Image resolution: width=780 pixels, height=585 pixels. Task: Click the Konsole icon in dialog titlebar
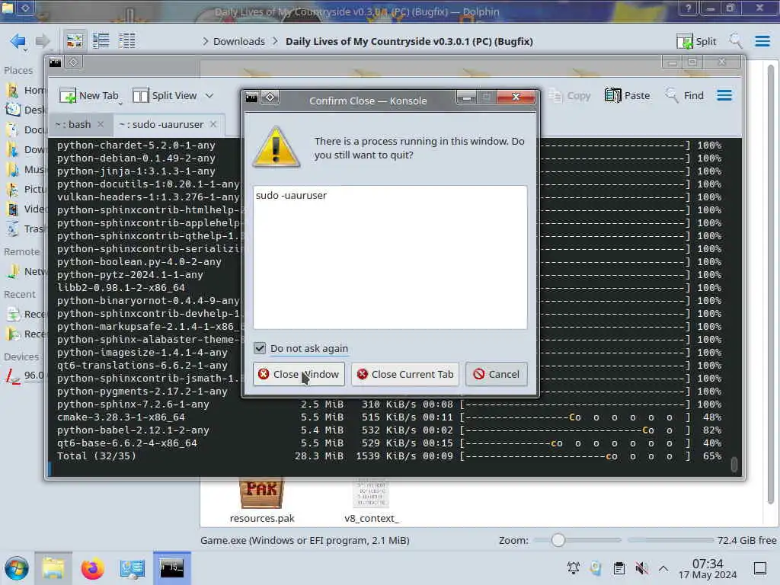[251, 97]
